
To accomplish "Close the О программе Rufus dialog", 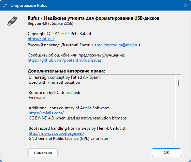I will [x=186, y=5].
